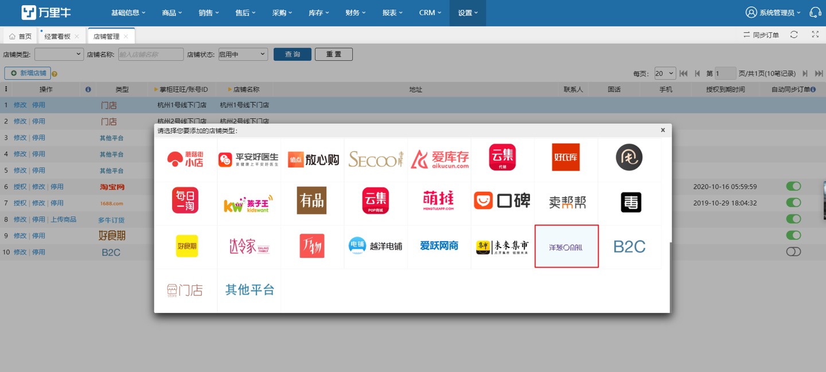
Task: Choose the 每日一淘 shop type
Action: tap(185, 200)
